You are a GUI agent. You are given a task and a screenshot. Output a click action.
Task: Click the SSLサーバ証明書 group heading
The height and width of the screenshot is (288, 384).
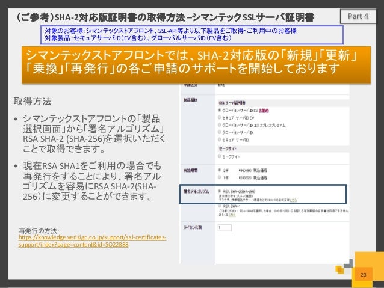[x=232, y=103]
